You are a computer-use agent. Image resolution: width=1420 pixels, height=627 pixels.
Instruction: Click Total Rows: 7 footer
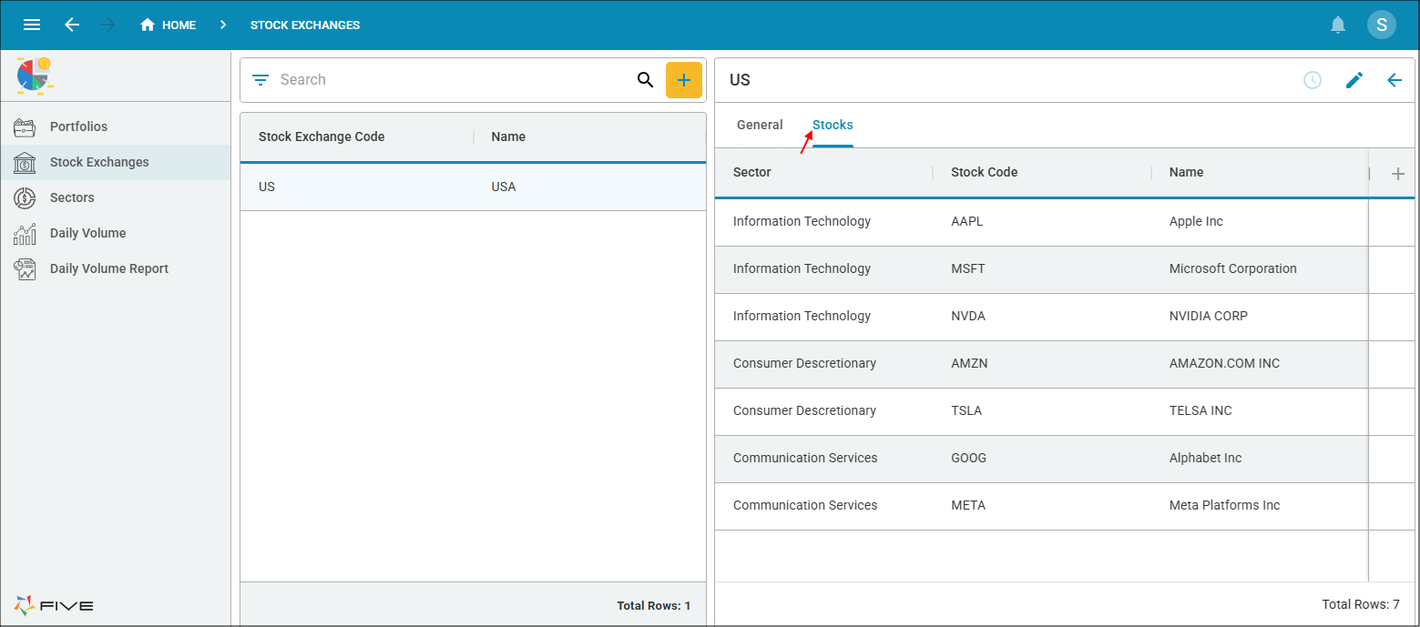1361,604
